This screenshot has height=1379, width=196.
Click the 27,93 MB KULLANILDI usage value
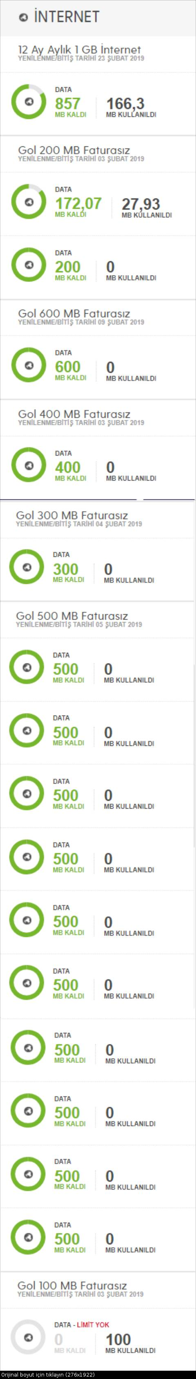click(x=147, y=207)
